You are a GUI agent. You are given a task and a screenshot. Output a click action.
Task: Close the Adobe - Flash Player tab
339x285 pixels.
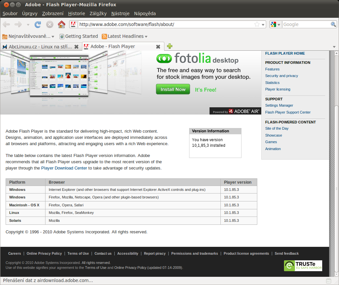click(158, 47)
